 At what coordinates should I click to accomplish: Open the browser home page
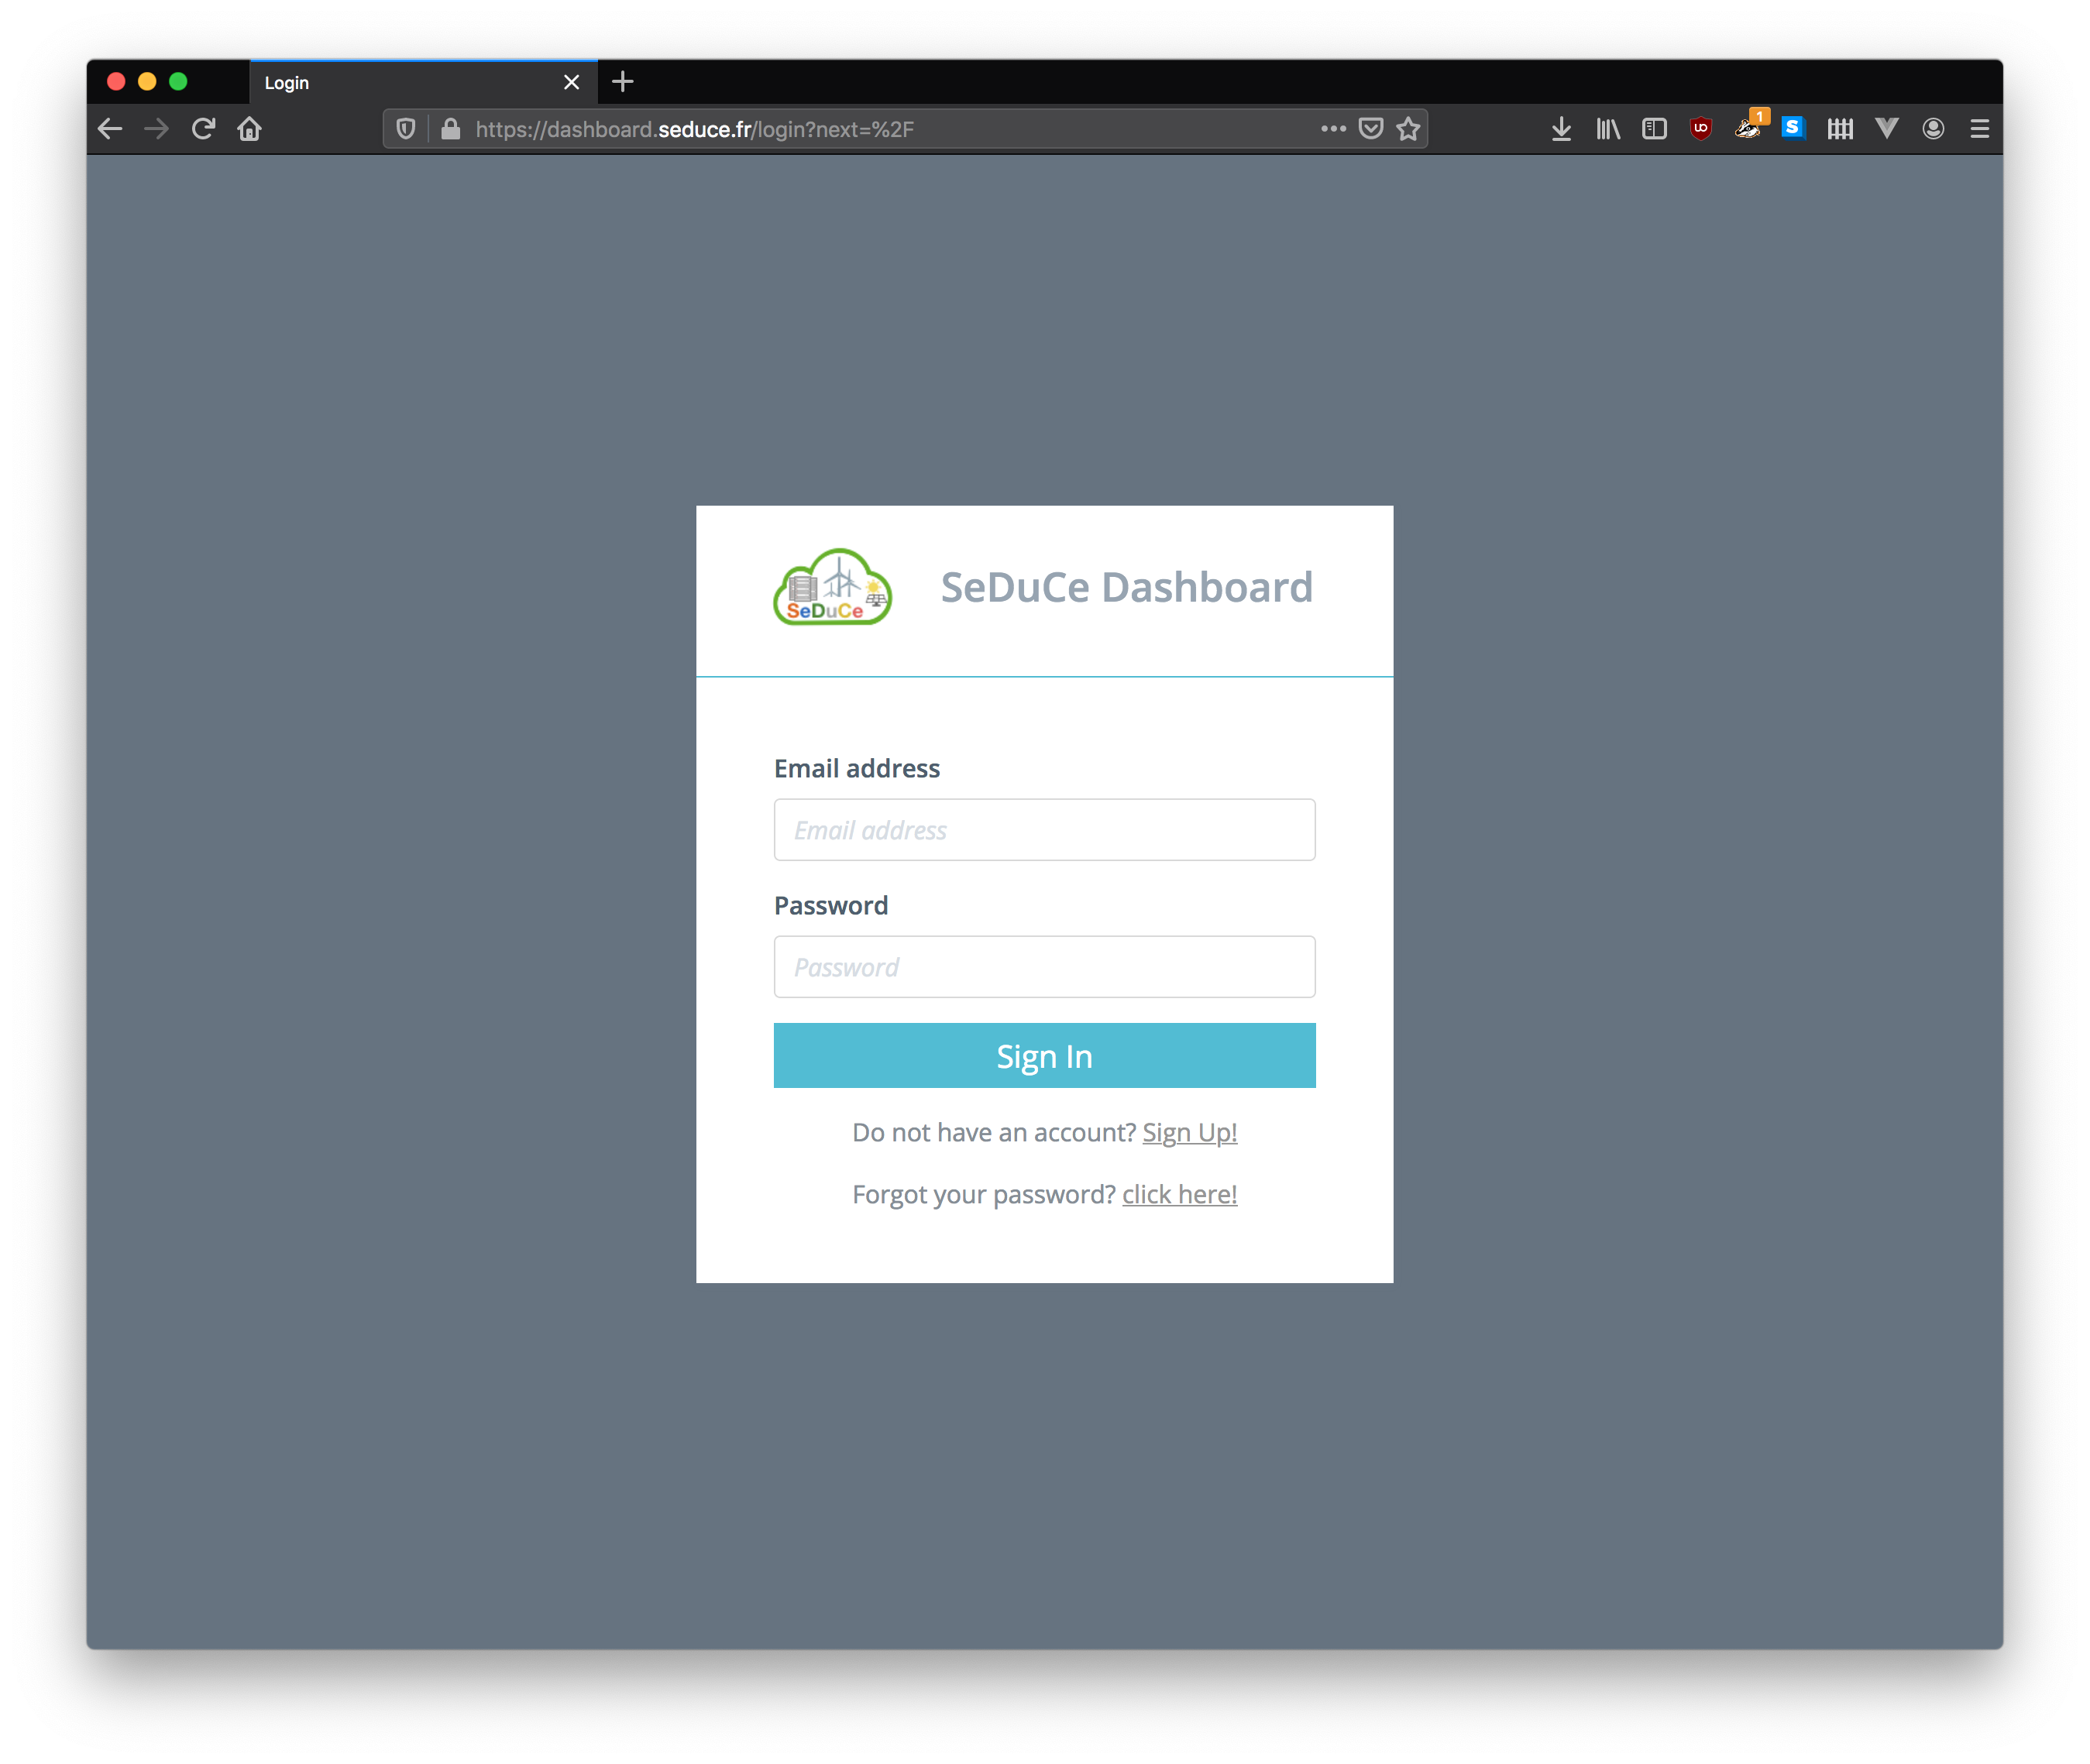pos(249,129)
